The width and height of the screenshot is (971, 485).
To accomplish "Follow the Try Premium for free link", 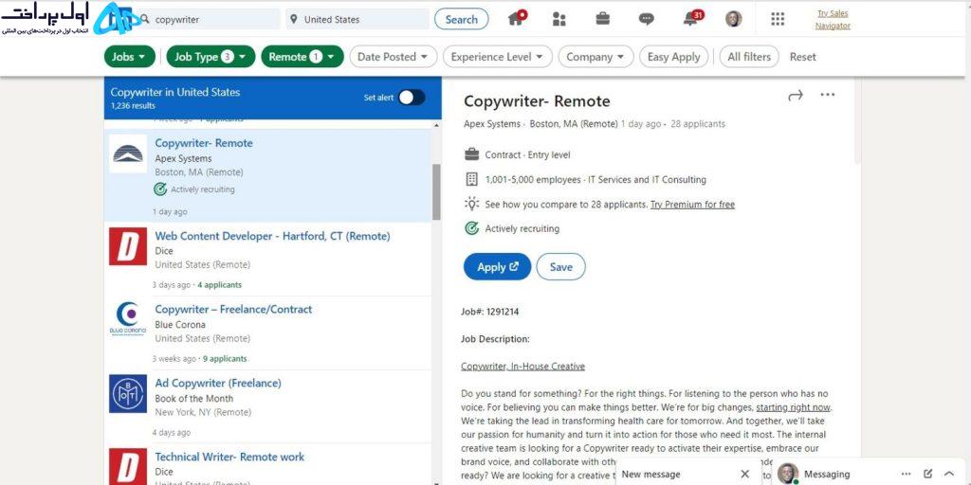I will [692, 205].
